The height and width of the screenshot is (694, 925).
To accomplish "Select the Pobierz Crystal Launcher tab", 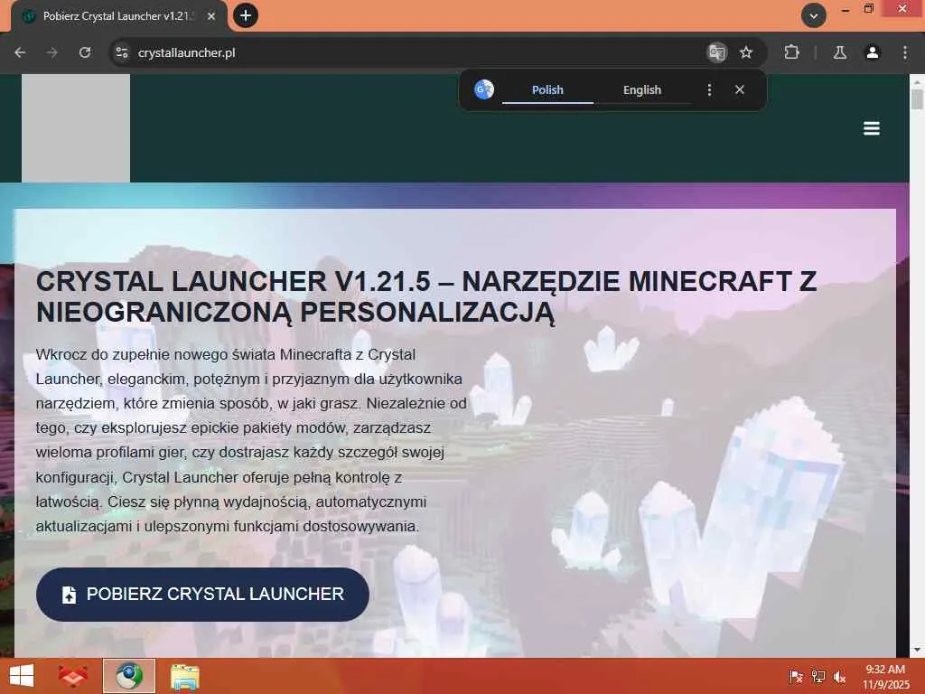I will point(119,16).
